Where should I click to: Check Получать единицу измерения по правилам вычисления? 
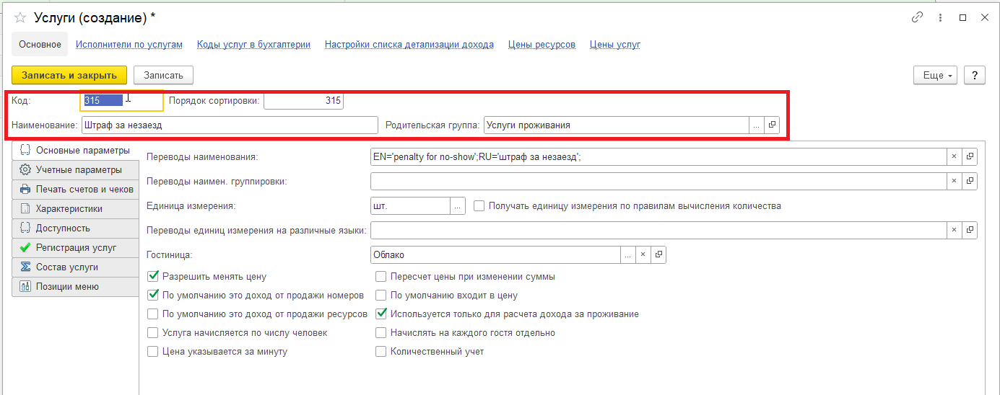[x=479, y=205]
